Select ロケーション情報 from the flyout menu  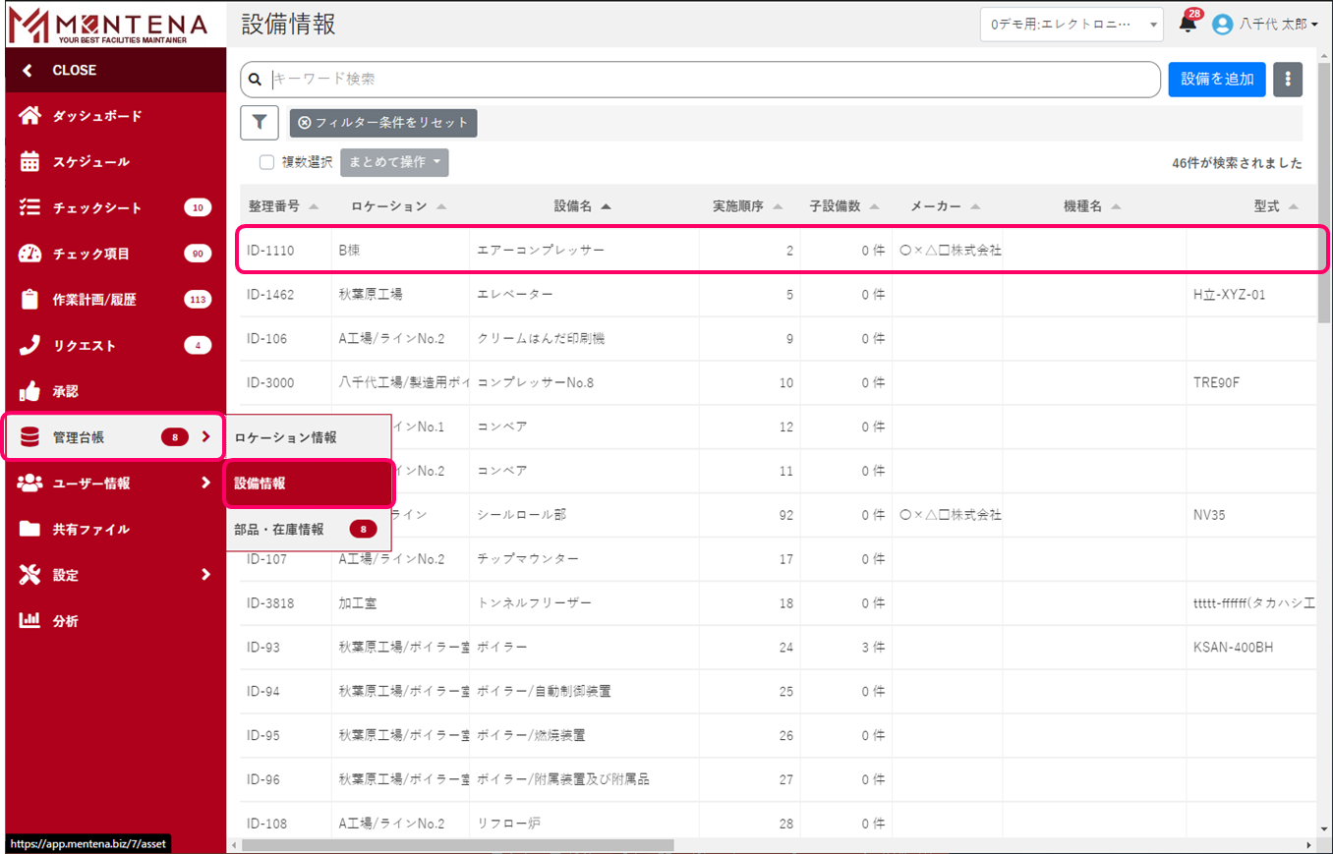(285, 437)
